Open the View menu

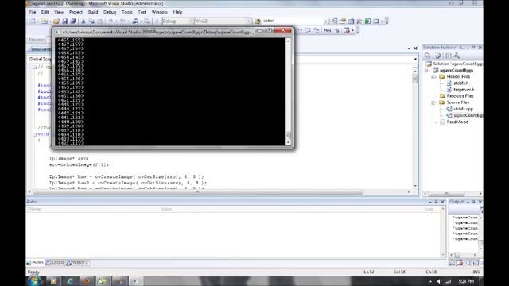click(59, 12)
